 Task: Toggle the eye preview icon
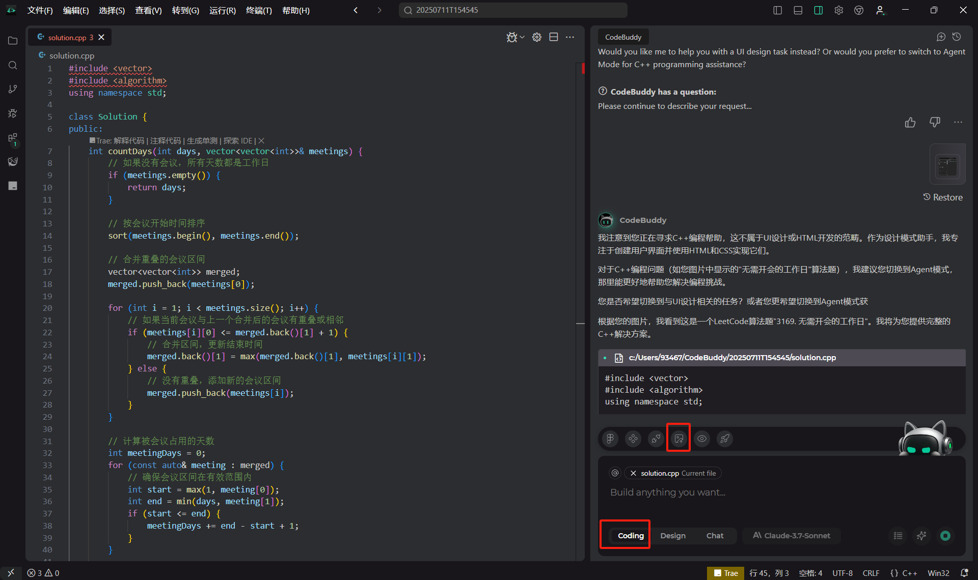tap(701, 438)
